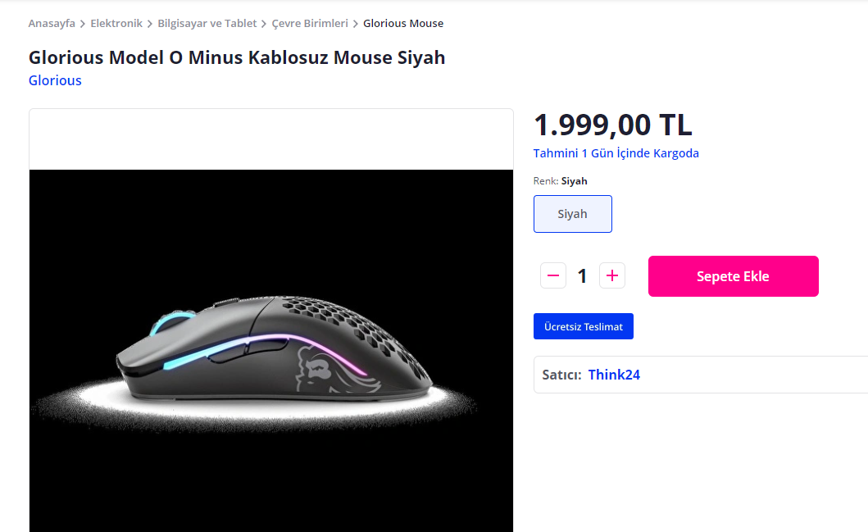868x532 pixels.
Task: Click the Glorious Mouse breadcrumb item
Action: pyautogui.click(x=403, y=24)
